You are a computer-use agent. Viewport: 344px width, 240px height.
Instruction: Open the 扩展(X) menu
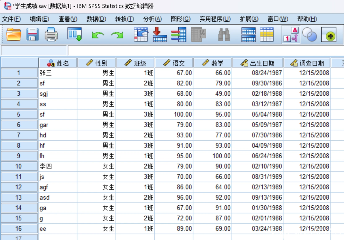(249, 19)
